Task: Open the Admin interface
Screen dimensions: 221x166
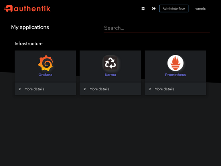Action: [x=174, y=9]
